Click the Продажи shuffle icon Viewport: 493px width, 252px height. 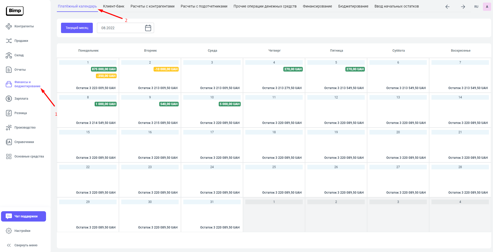pyautogui.click(x=9, y=41)
